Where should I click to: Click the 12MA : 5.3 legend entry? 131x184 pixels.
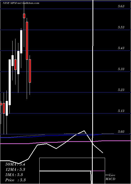click(x=15, y=170)
